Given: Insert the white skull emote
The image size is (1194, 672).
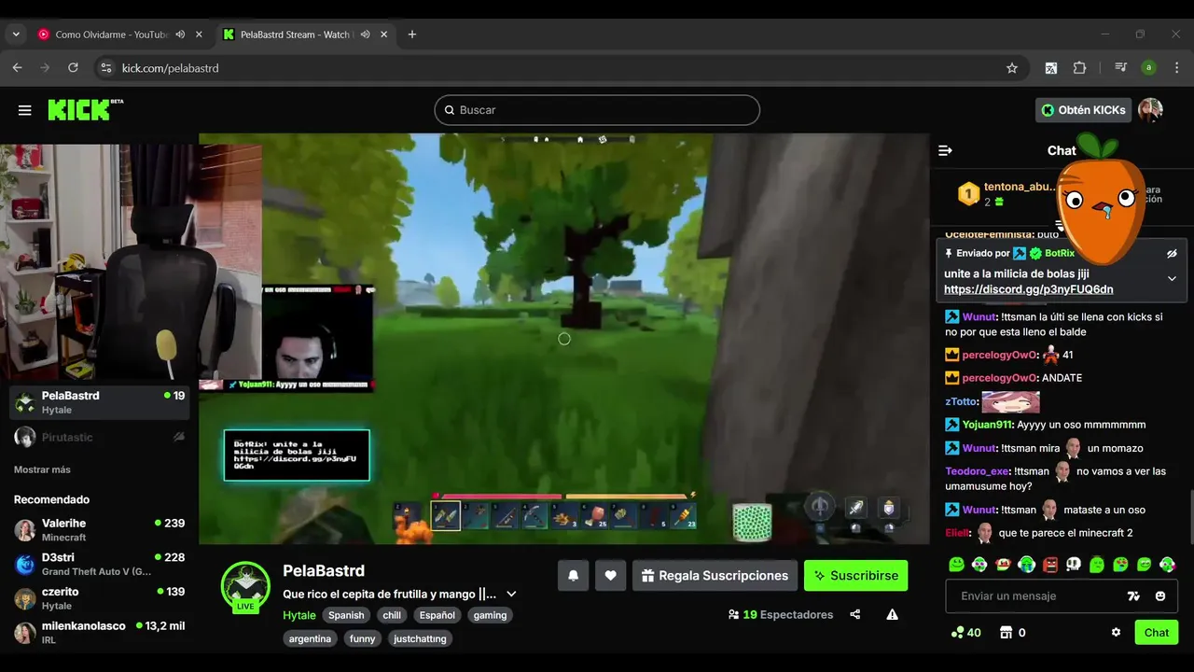Looking at the screenshot, I should (x=1074, y=564).
